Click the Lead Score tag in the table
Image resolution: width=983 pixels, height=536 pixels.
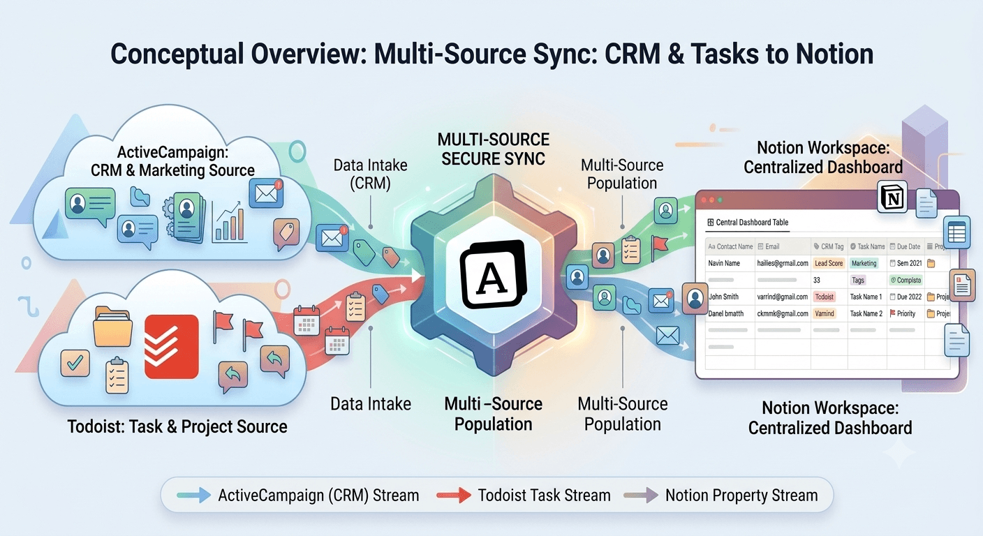(829, 263)
